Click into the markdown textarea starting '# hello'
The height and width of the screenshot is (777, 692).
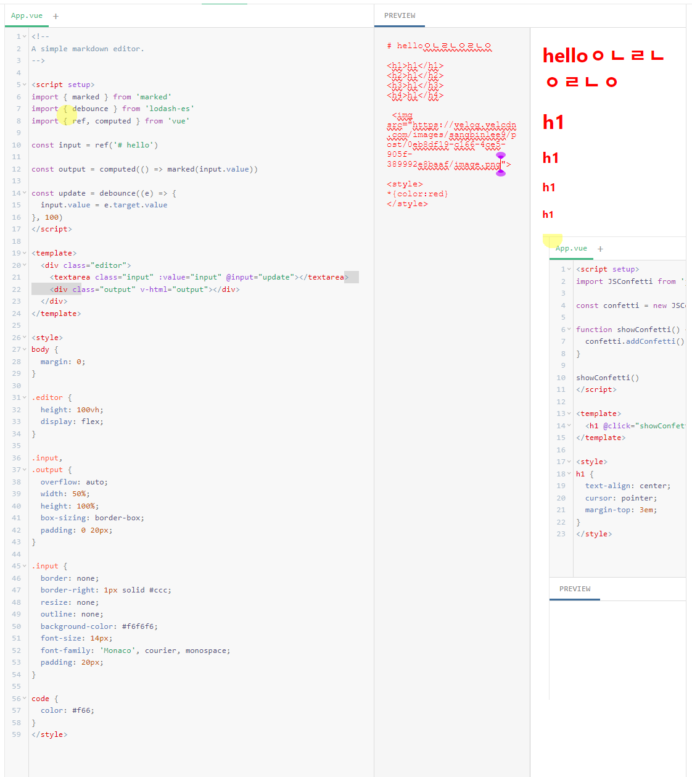pos(452,401)
